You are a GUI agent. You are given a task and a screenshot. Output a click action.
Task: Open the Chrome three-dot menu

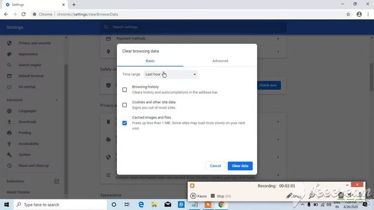[x=368, y=14]
